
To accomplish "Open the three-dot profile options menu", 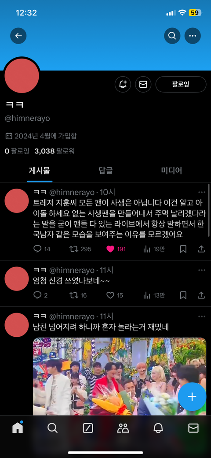I will 193,36.
